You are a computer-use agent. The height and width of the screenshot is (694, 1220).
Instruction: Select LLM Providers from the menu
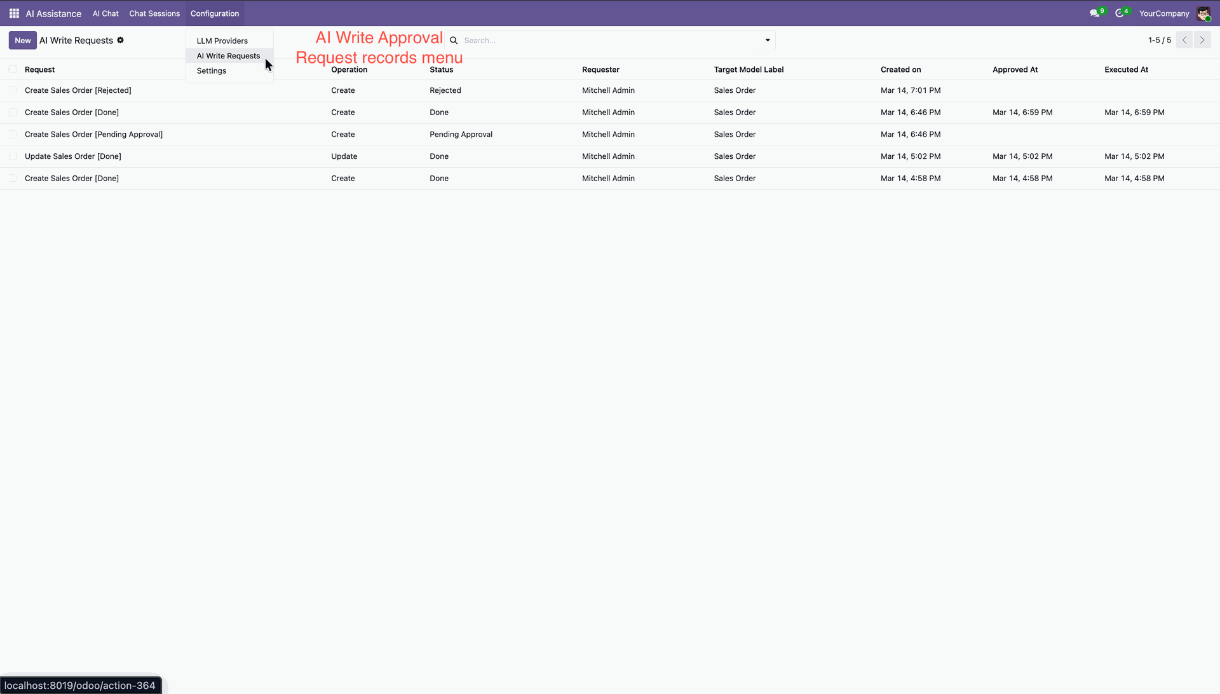(x=222, y=41)
